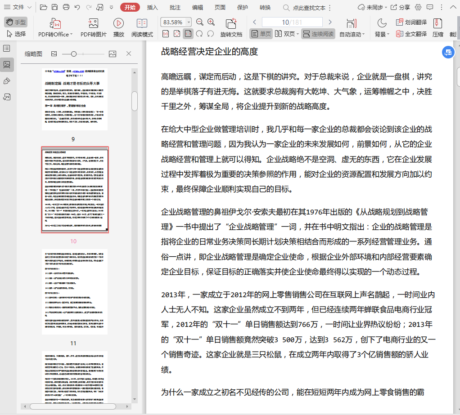Toggle fit width view icon
Viewport: 460px width, 415px height.
click(188, 34)
